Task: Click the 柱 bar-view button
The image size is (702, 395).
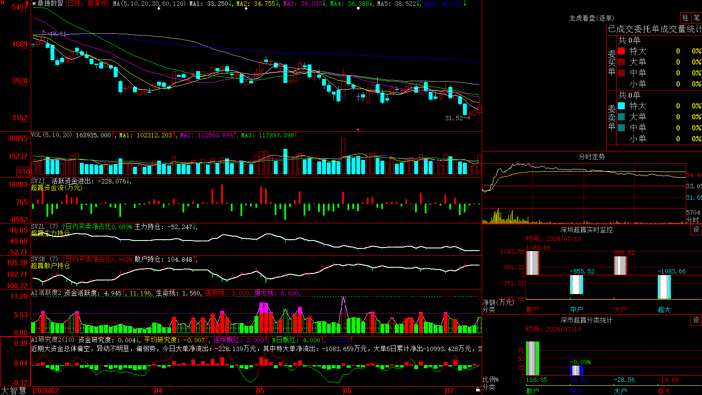Action: click(685, 18)
